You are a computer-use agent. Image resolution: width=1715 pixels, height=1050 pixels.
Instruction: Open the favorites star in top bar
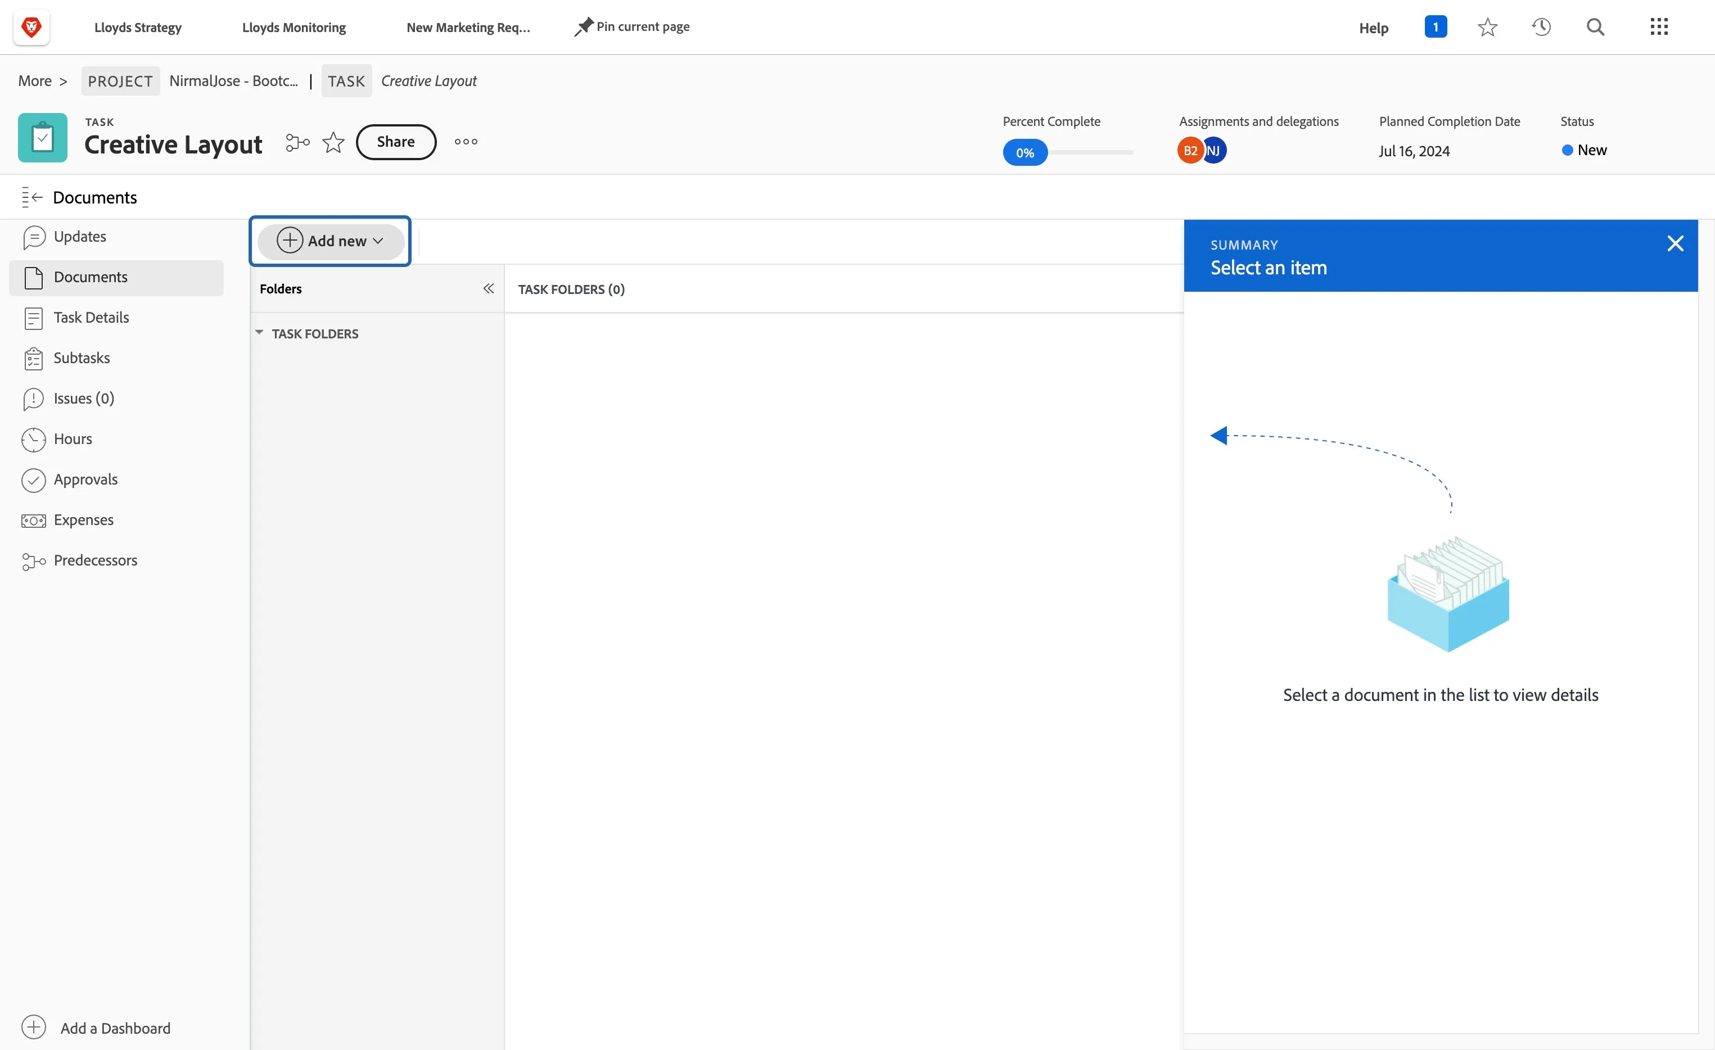click(1487, 27)
